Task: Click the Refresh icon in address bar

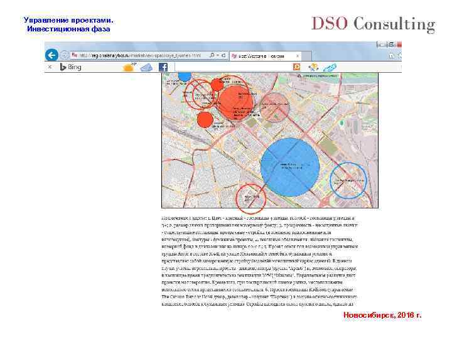Action: [x=223, y=55]
